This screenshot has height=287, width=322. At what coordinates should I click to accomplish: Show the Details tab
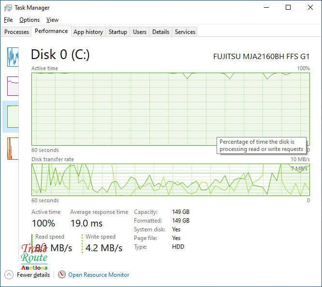[161, 32]
